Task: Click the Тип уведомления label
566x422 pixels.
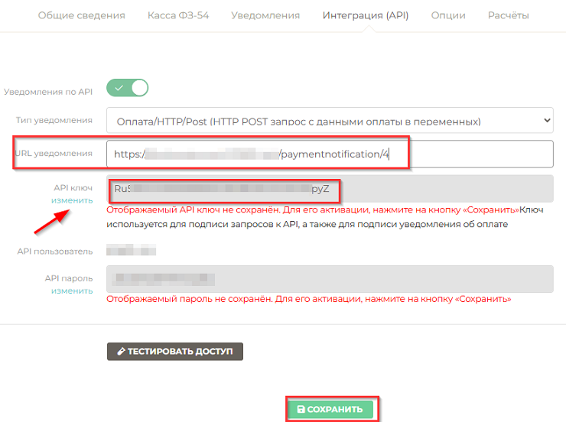Action: (x=54, y=120)
